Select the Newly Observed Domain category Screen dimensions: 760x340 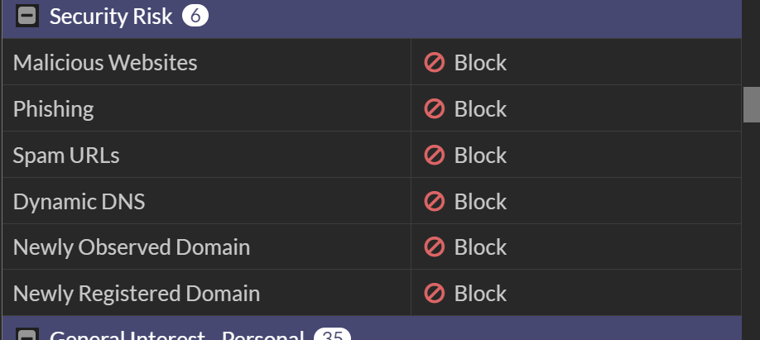pos(132,247)
